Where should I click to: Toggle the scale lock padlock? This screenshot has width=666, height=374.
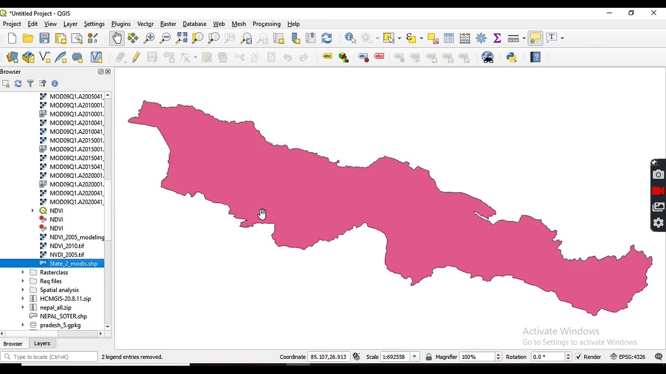coord(429,357)
